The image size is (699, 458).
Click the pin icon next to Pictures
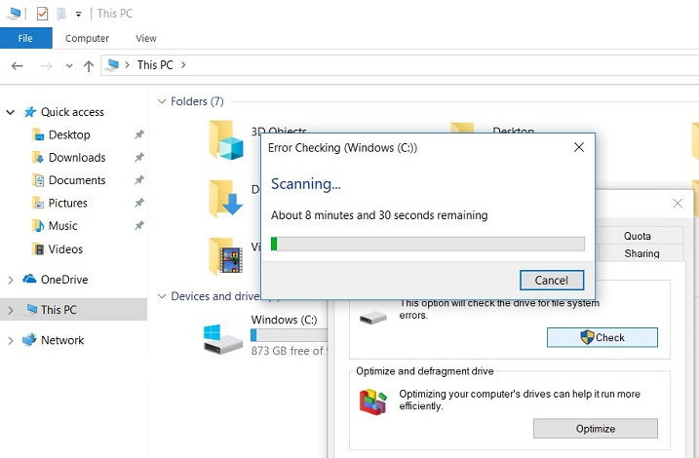[x=139, y=203]
